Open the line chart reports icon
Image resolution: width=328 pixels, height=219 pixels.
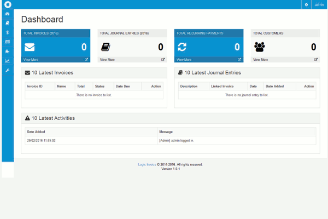click(x=7, y=60)
